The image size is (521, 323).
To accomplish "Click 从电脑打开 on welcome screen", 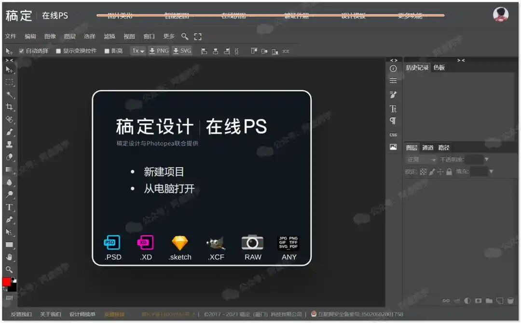I will pos(169,188).
